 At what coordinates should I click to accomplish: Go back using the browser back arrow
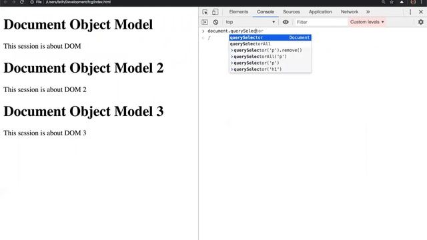(x=5, y=2)
